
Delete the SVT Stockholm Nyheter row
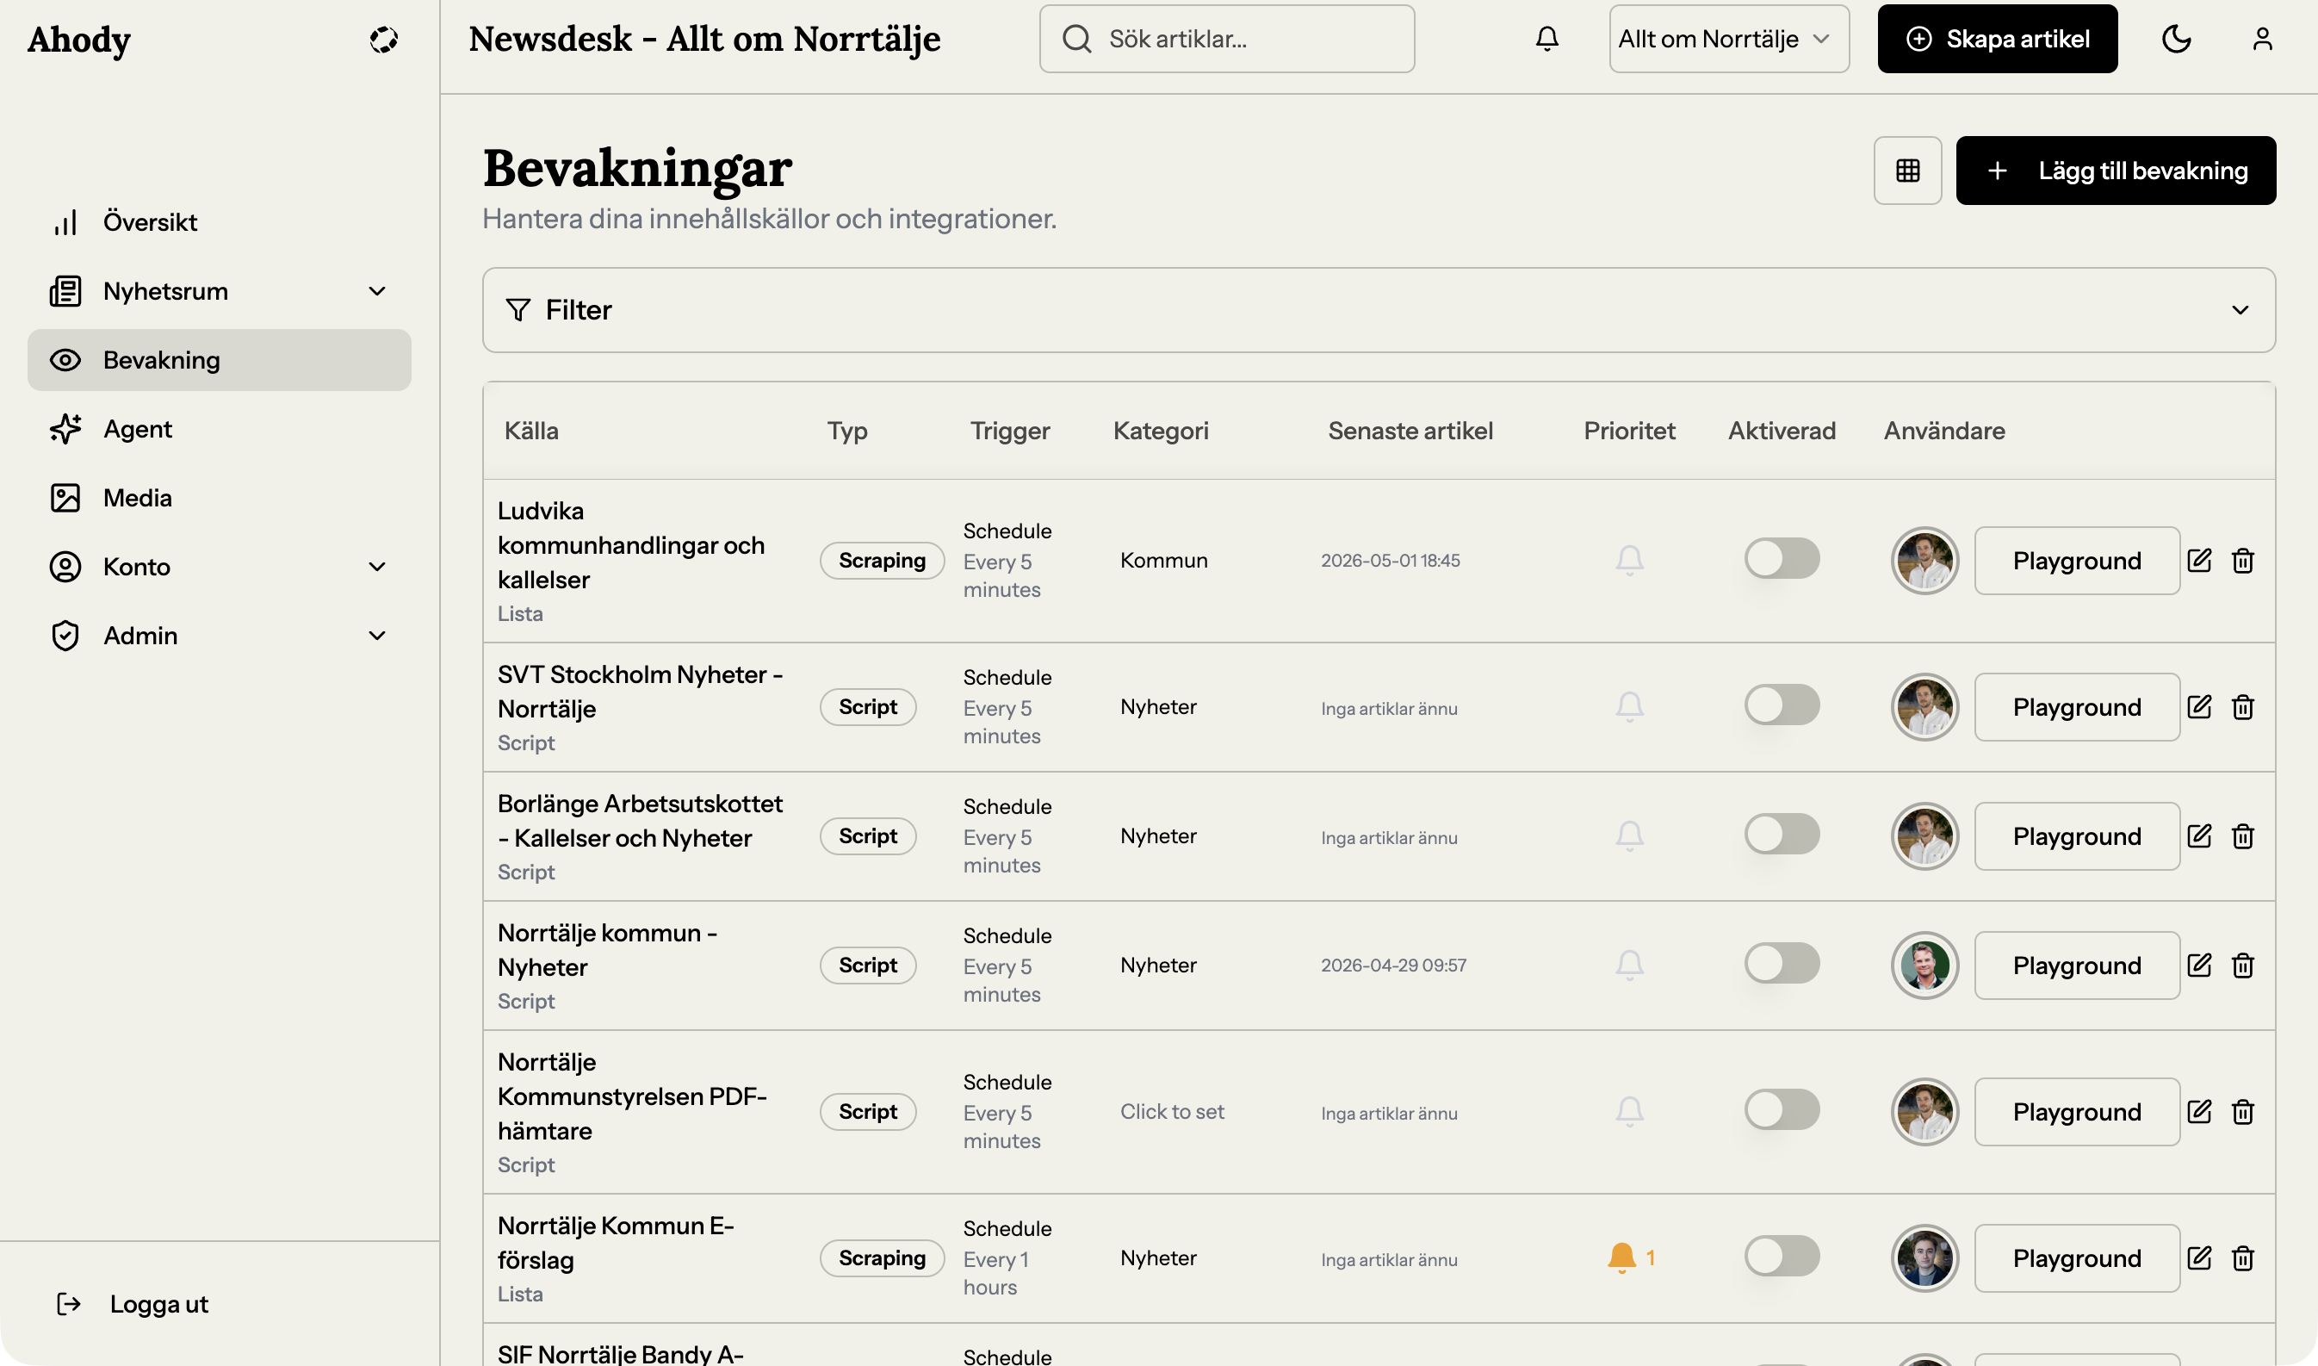point(2242,706)
